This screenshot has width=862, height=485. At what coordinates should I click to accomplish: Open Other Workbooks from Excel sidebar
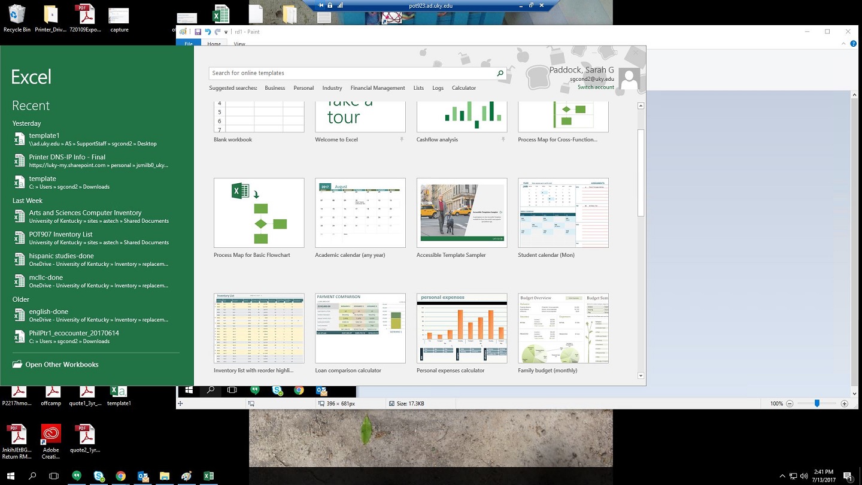(x=55, y=364)
